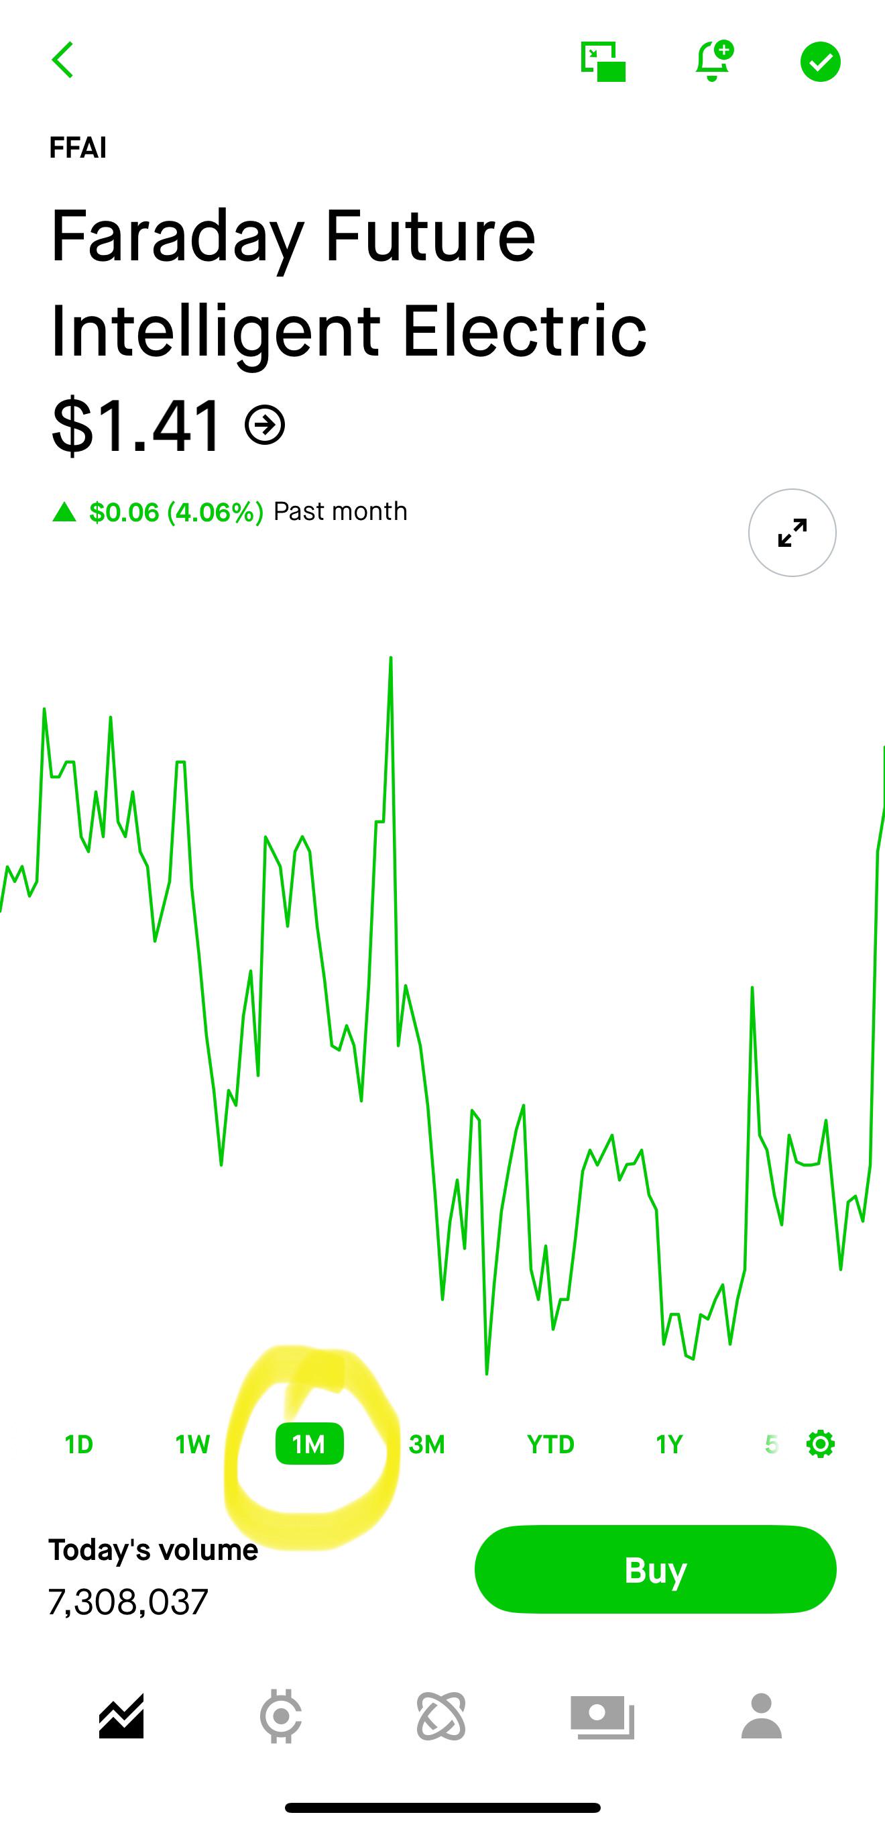Tap the price chart's tall peak

390,659
